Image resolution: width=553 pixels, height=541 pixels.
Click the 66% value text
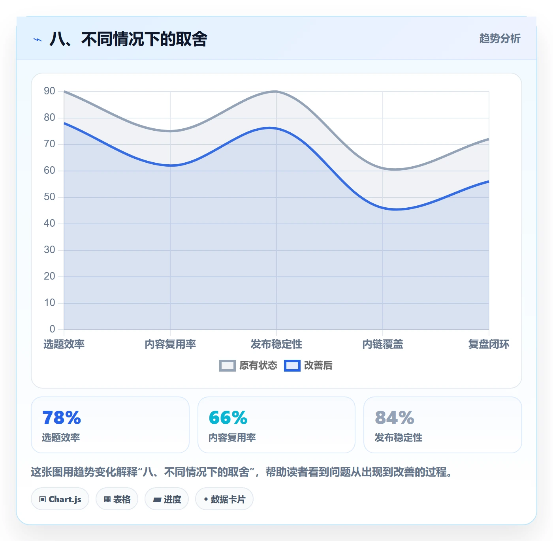click(x=228, y=418)
